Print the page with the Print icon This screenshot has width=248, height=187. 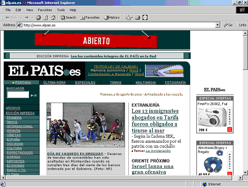(137, 17)
